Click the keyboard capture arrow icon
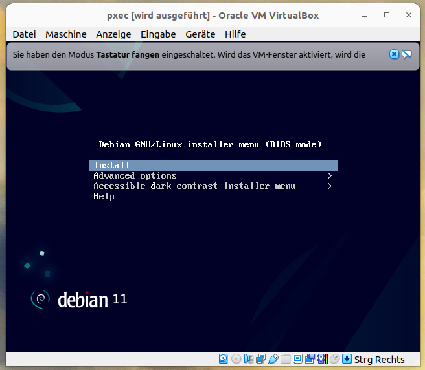The image size is (425, 370). tap(347, 359)
